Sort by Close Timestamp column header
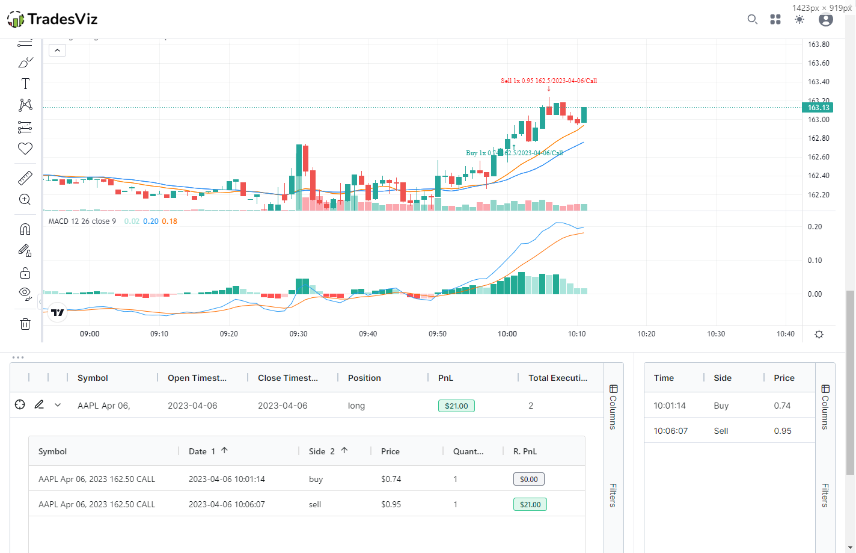The width and height of the screenshot is (856, 553). 288,378
